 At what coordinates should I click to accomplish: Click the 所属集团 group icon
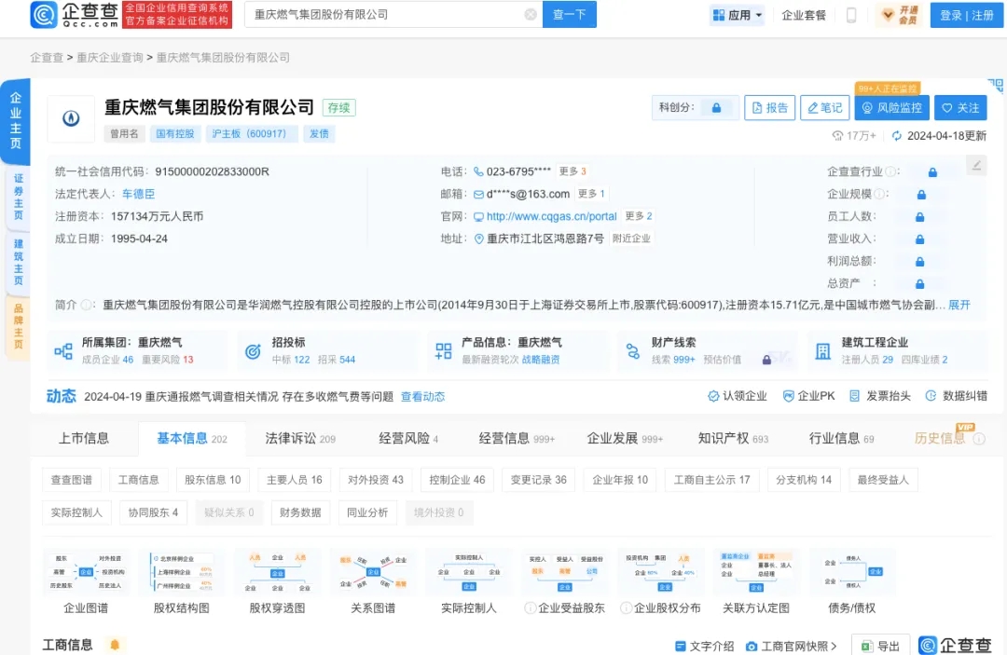(63, 351)
